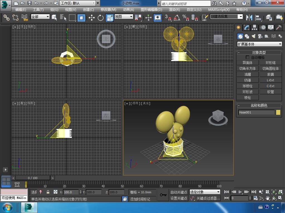This screenshot has width=285, height=213.
Task: Open the 扩展基本体 geometry type dropdown
Action: coord(260,44)
